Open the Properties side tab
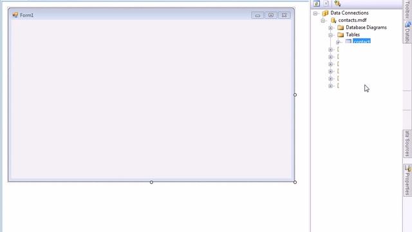 [407, 180]
